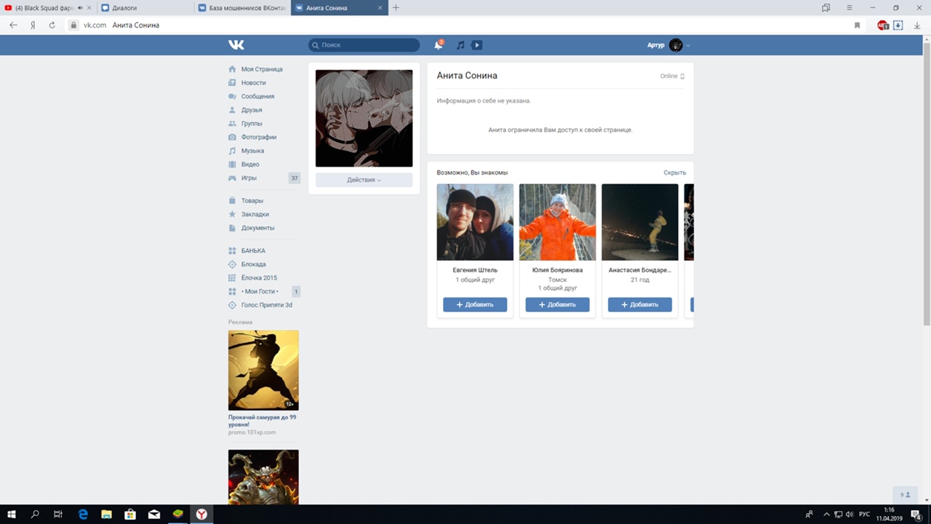This screenshot has width=931, height=524.
Task: Click the video play icon in header
Action: (x=476, y=45)
